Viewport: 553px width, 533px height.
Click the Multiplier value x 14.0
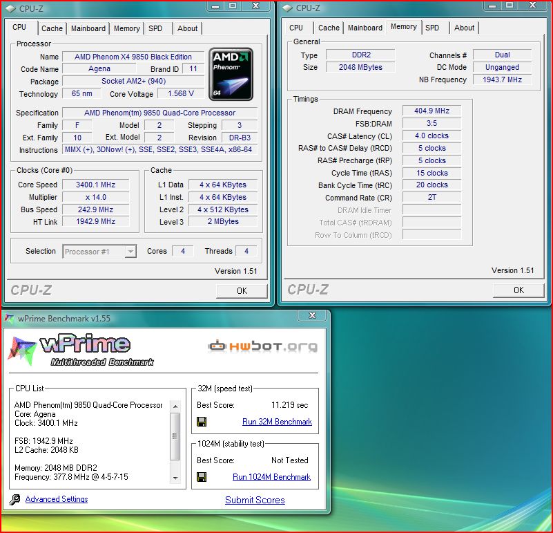tap(95, 197)
